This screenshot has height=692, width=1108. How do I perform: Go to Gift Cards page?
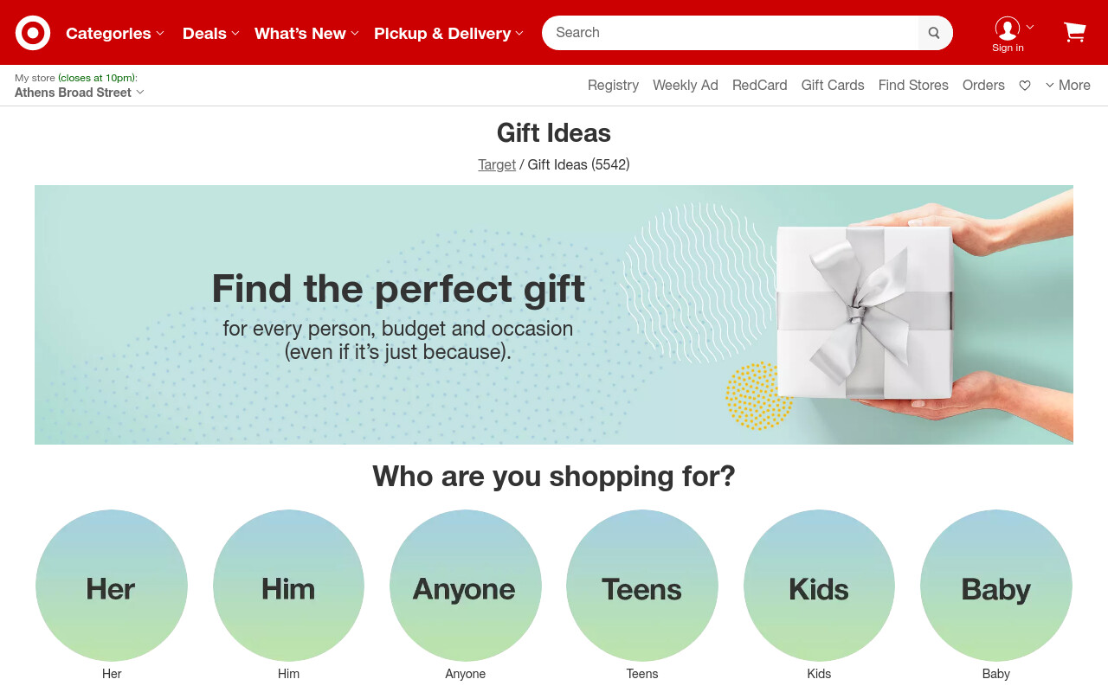point(833,85)
